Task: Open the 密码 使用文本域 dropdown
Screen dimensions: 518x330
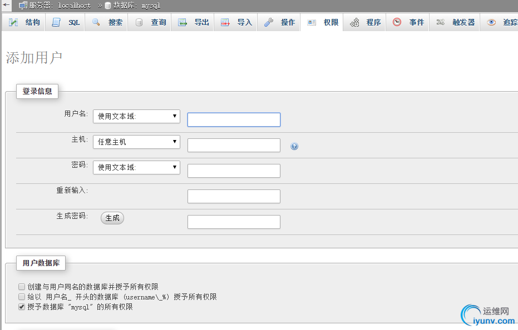Action: coord(136,167)
